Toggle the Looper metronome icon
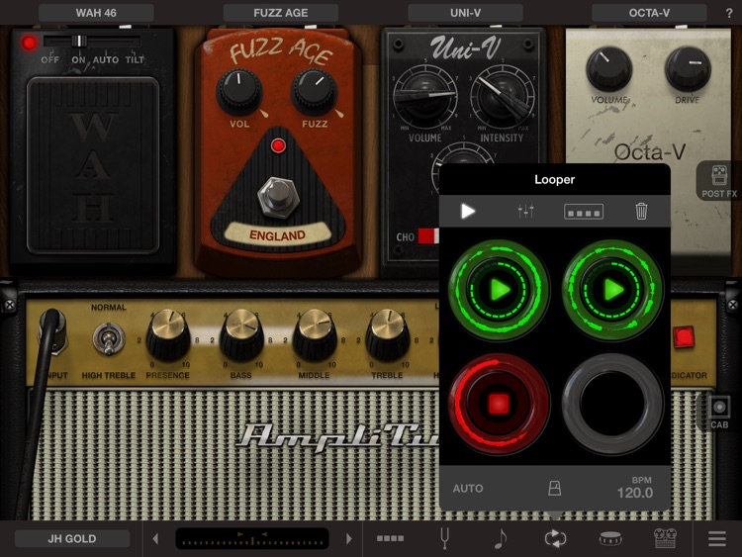The height and width of the screenshot is (557, 742). (x=555, y=488)
